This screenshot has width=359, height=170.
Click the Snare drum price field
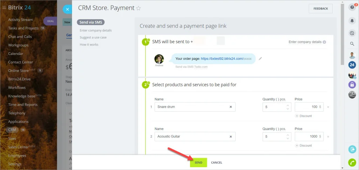pyautogui.click(x=309, y=107)
